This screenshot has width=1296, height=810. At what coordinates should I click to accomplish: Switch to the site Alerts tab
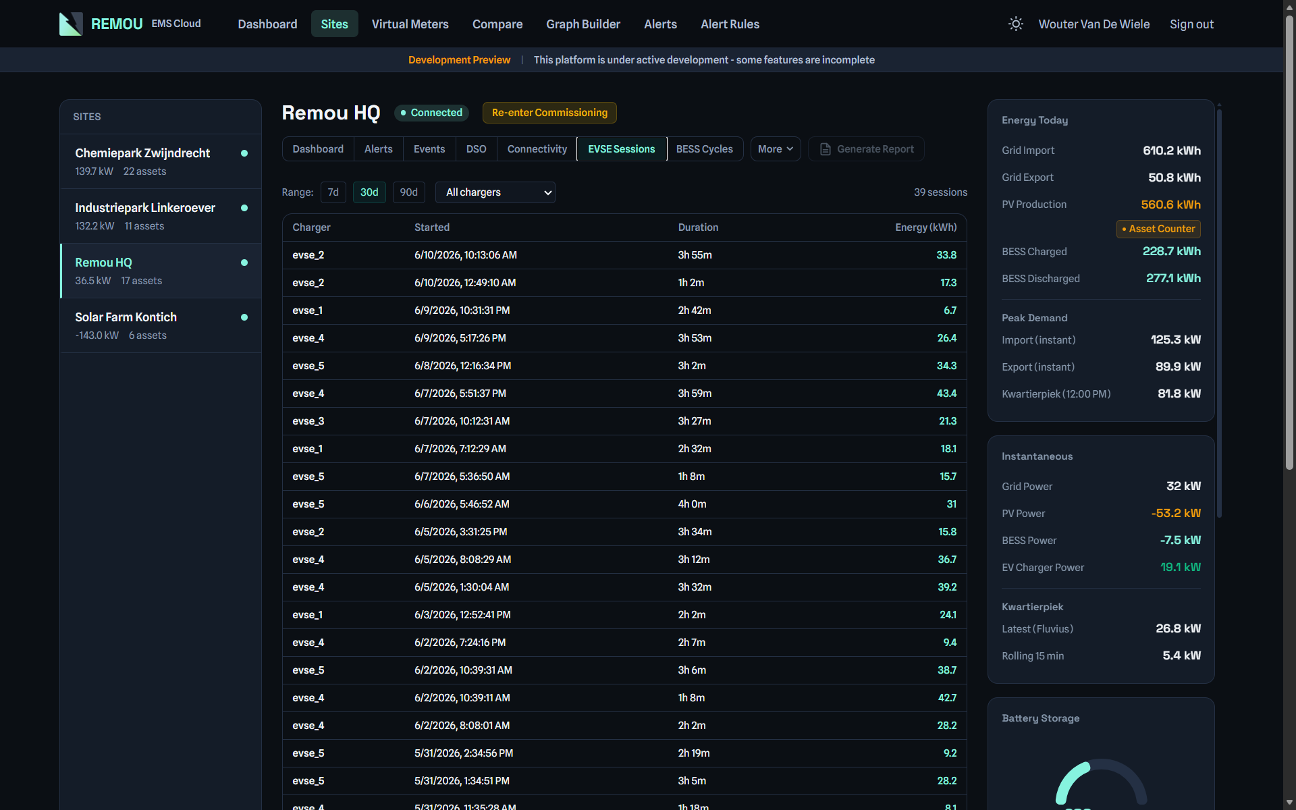click(379, 149)
